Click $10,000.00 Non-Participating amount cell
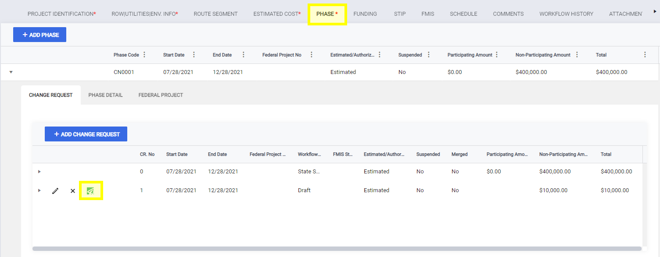This screenshot has width=660, height=257. (553, 190)
